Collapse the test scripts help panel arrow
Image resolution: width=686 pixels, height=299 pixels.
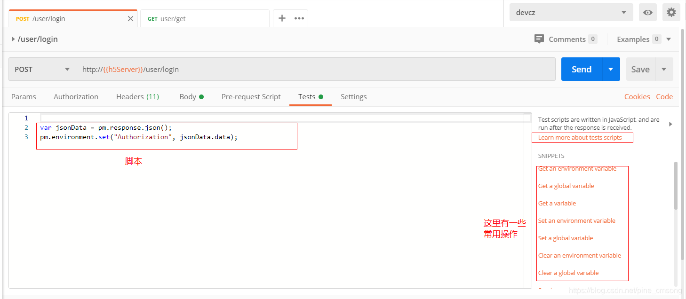click(x=670, y=124)
